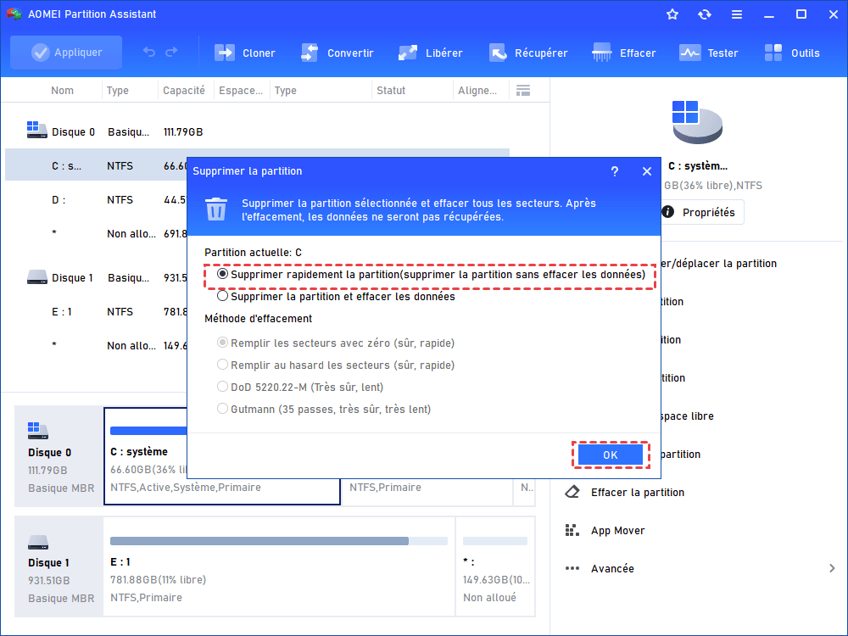
Task: Click the AOMEI app logo
Action: pyautogui.click(x=14, y=14)
